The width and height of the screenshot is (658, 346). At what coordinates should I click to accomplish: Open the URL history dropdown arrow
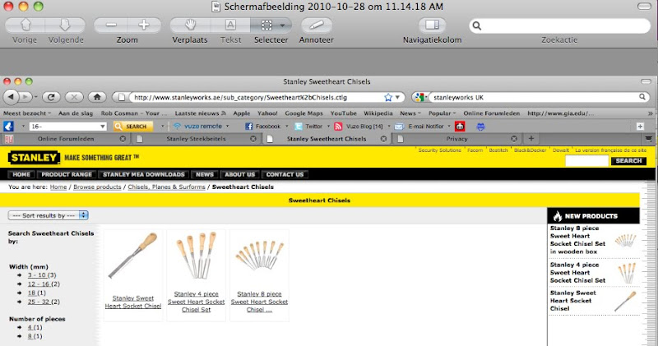[397, 97]
